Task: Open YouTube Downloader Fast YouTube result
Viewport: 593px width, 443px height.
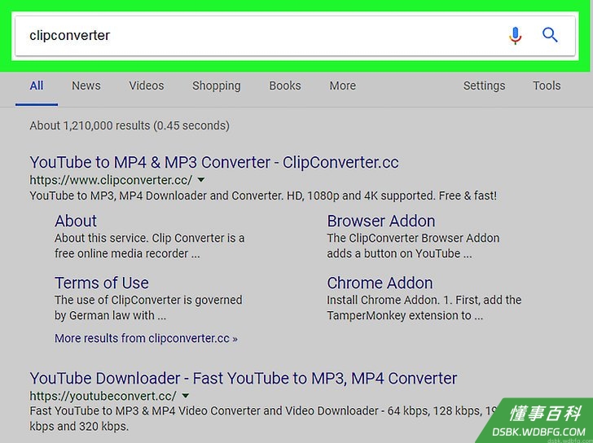Action: [244, 379]
